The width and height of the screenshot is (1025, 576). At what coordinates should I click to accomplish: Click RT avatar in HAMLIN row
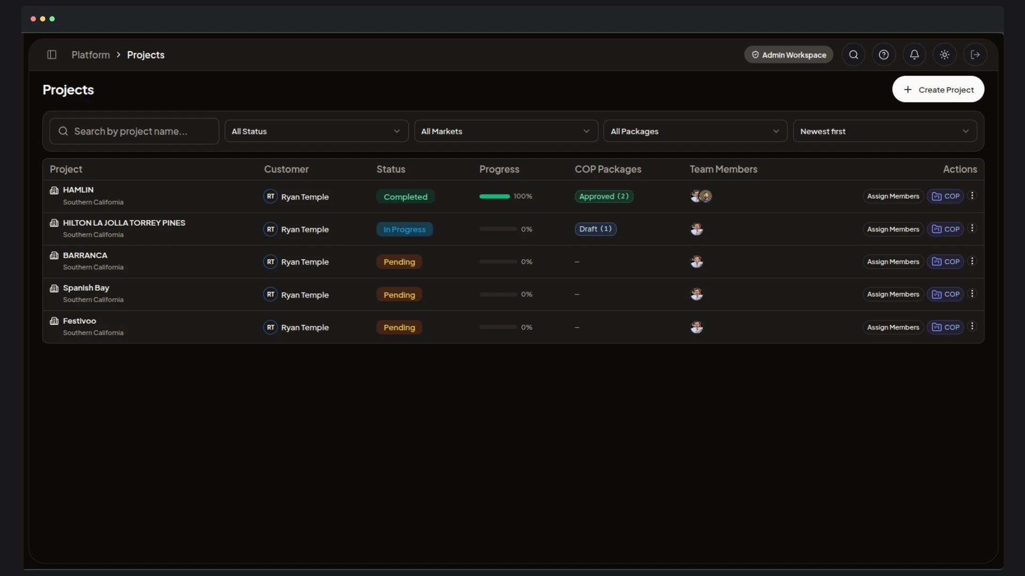pyautogui.click(x=271, y=196)
